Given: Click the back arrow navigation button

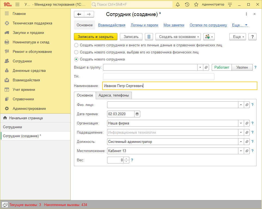Looking at the screenshot, I should click(x=79, y=14).
